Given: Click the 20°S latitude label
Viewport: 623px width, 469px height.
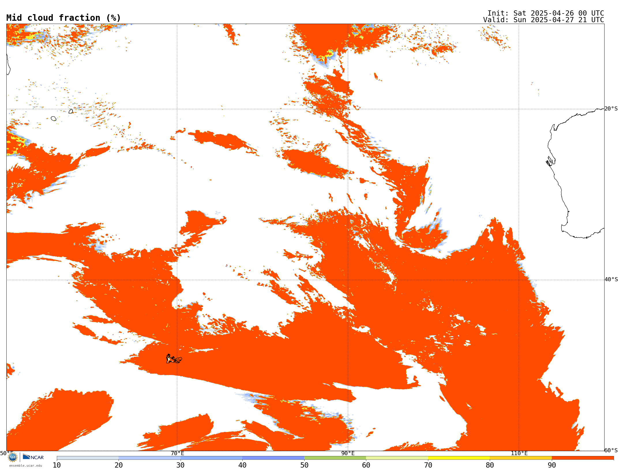Looking at the screenshot, I should tap(611, 109).
